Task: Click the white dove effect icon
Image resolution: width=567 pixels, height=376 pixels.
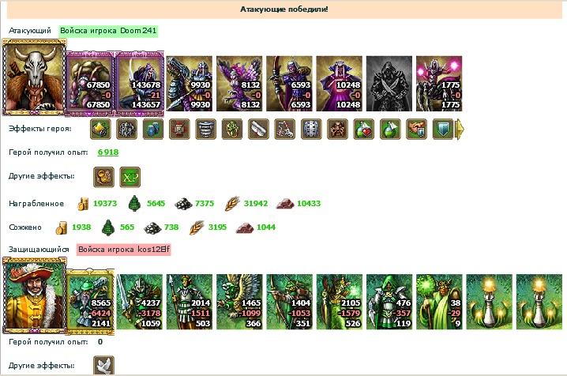Action: point(103,366)
